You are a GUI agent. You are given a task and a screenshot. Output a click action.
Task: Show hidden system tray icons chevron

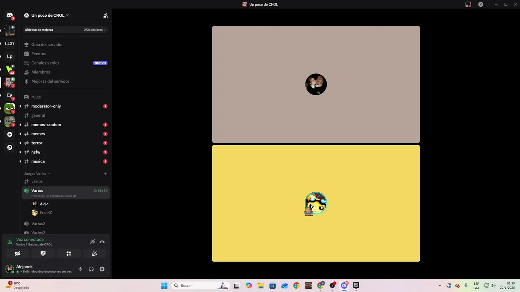440,286
